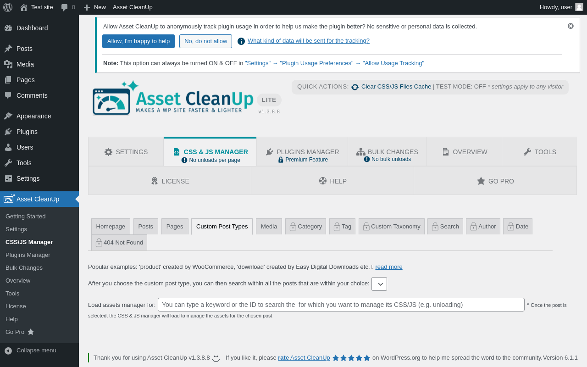This screenshot has width=587, height=367.
Task: Open What kind of data tracking link
Action: coord(309,41)
